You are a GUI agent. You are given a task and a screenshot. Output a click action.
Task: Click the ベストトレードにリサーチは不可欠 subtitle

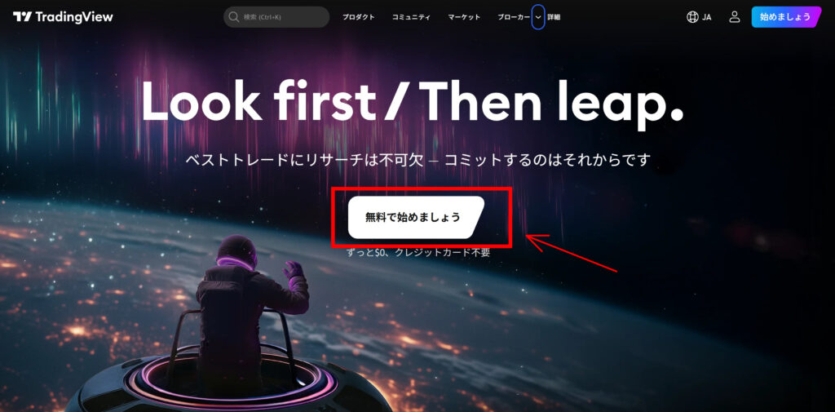coord(304,159)
